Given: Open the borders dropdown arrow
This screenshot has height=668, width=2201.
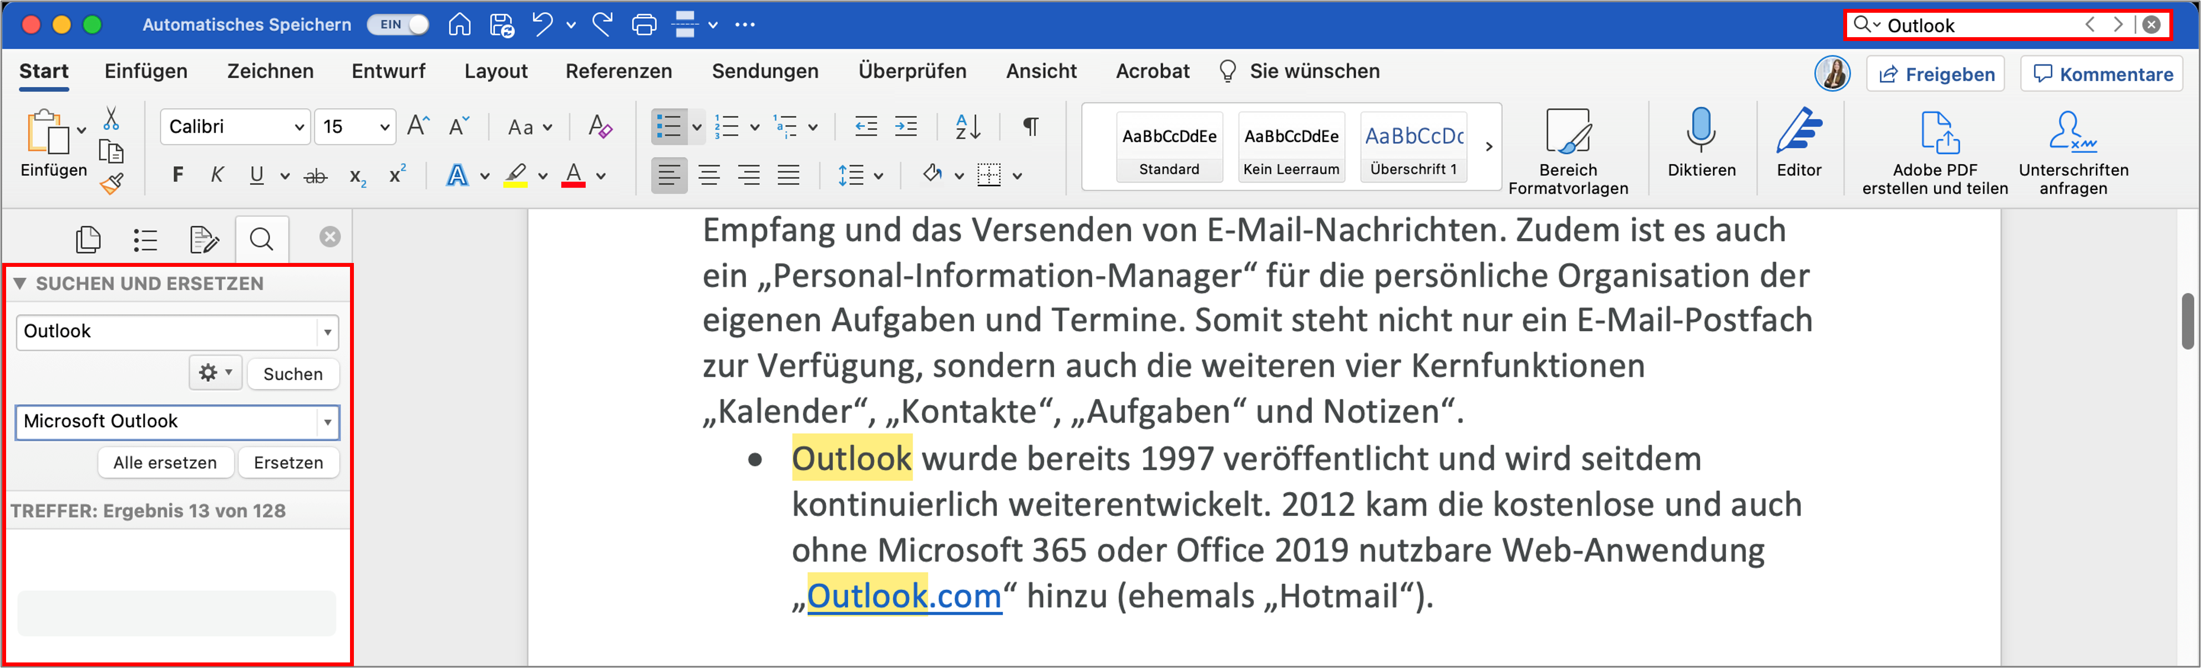Looking at the screenshot, I should [x=1018, y=177].
